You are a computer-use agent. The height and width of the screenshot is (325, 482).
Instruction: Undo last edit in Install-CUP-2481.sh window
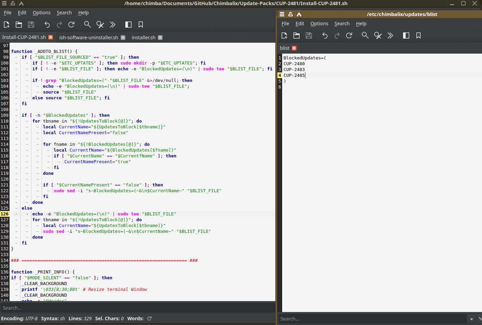click(47, 25)
